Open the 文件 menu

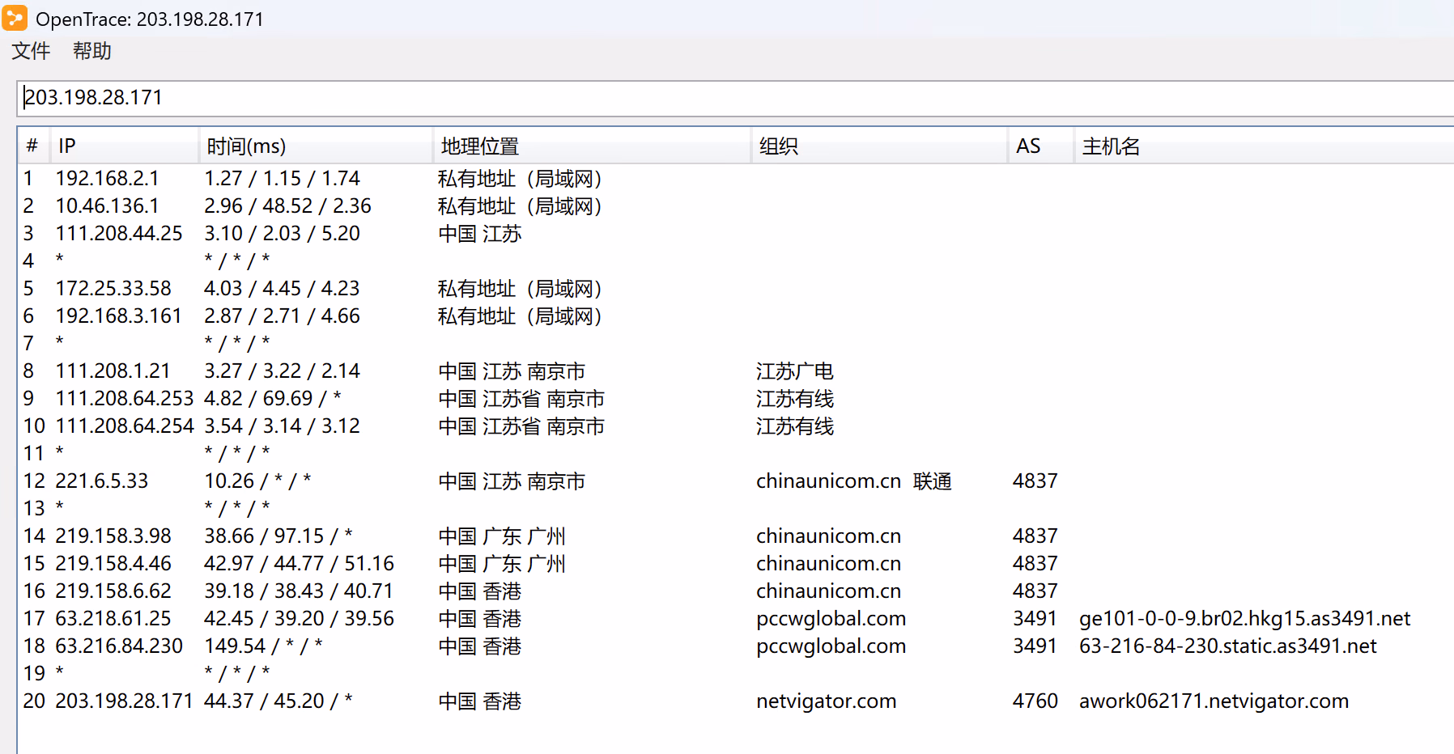click(x=31, y=52)
